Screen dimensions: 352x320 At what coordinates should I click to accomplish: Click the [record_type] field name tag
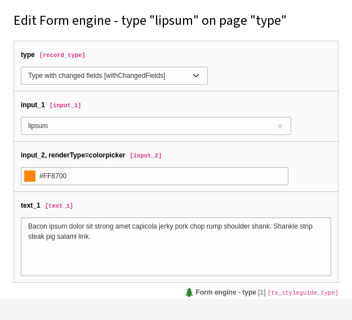click(62, 55)
